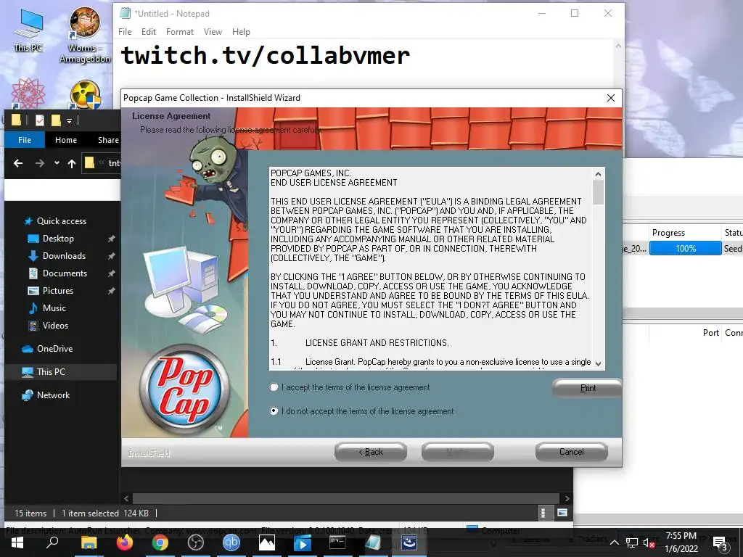Click the Print button in the wizard

[x=587, y=388]
